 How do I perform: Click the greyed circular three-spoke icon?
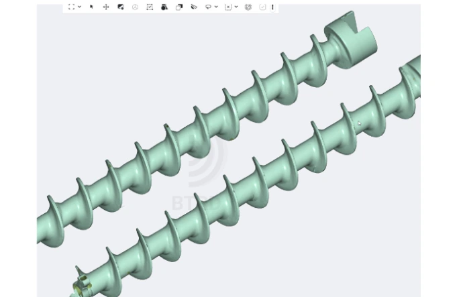(x=135, y=7)
